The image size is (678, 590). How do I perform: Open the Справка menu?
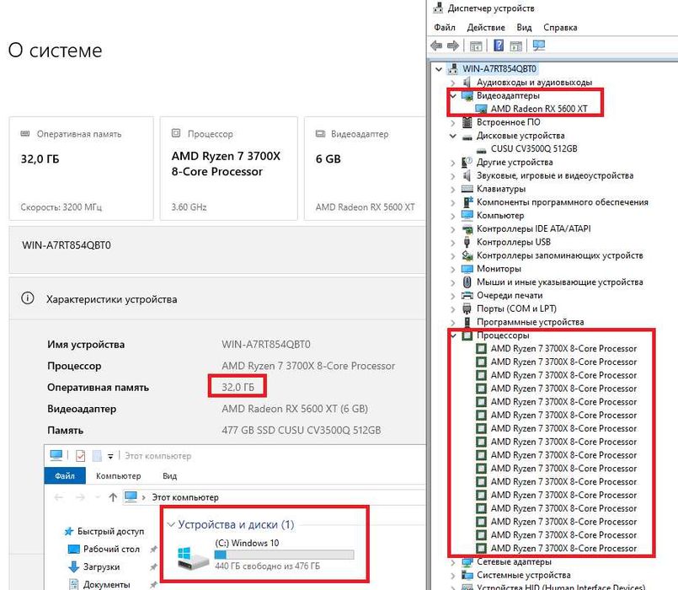click(560, 27)
